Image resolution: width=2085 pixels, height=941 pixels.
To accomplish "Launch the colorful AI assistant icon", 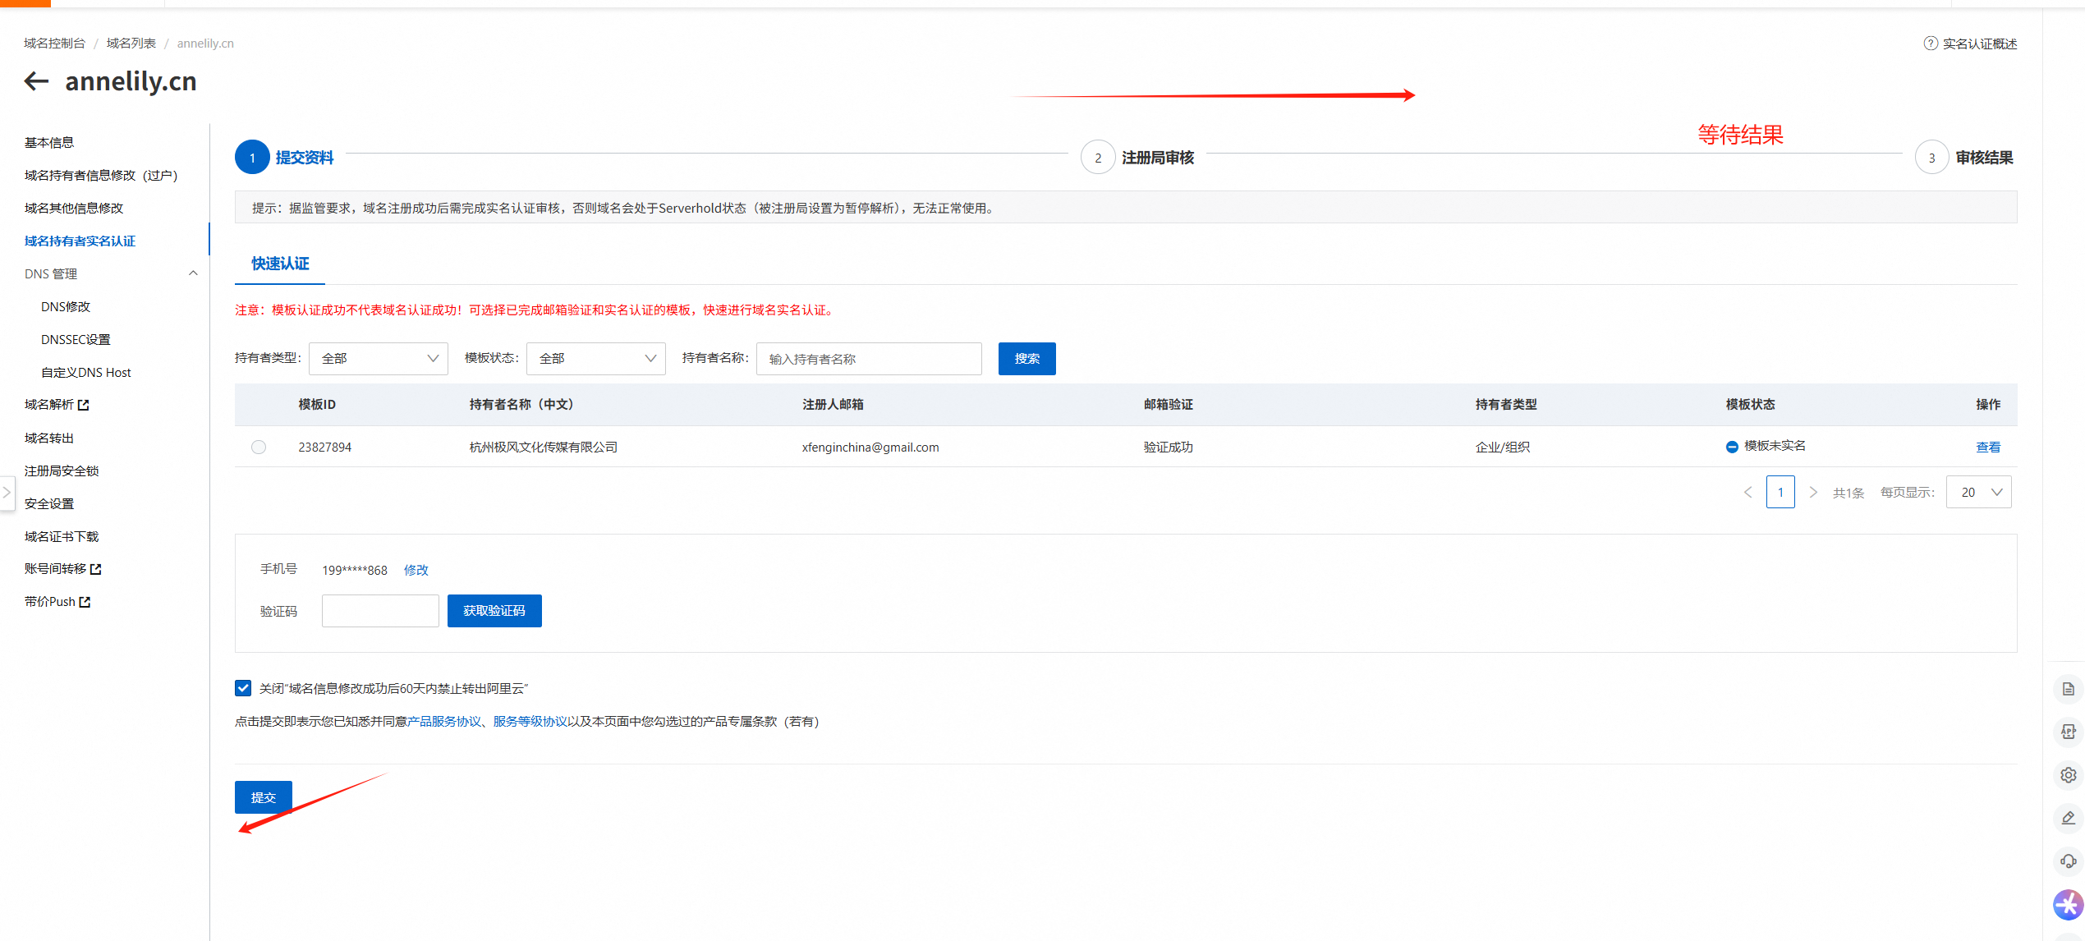I will (2068, 905).
